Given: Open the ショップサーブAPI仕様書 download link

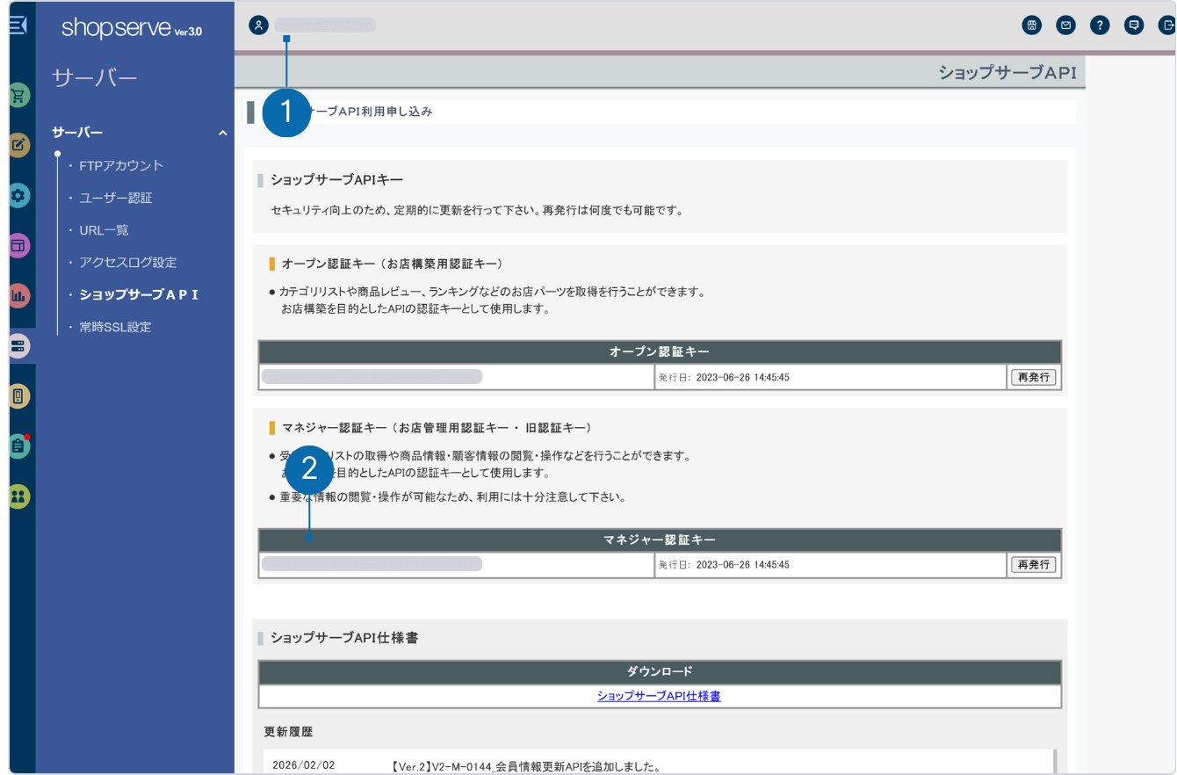Looking at the screenshot, I should click(659, 696).
